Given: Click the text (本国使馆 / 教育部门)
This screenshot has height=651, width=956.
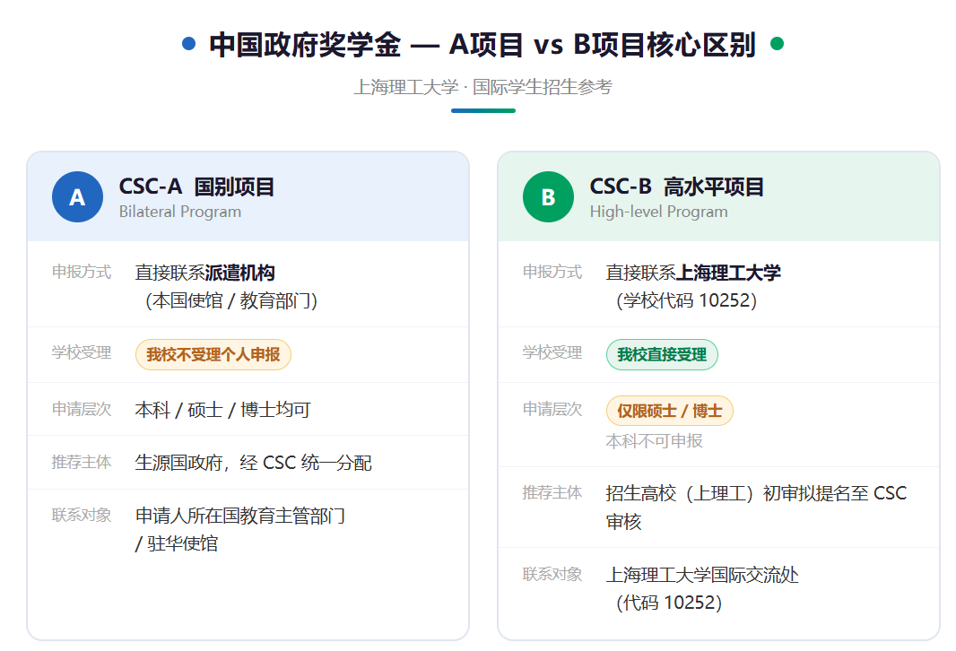Looking at the screenshot, I should coord(231,300).
